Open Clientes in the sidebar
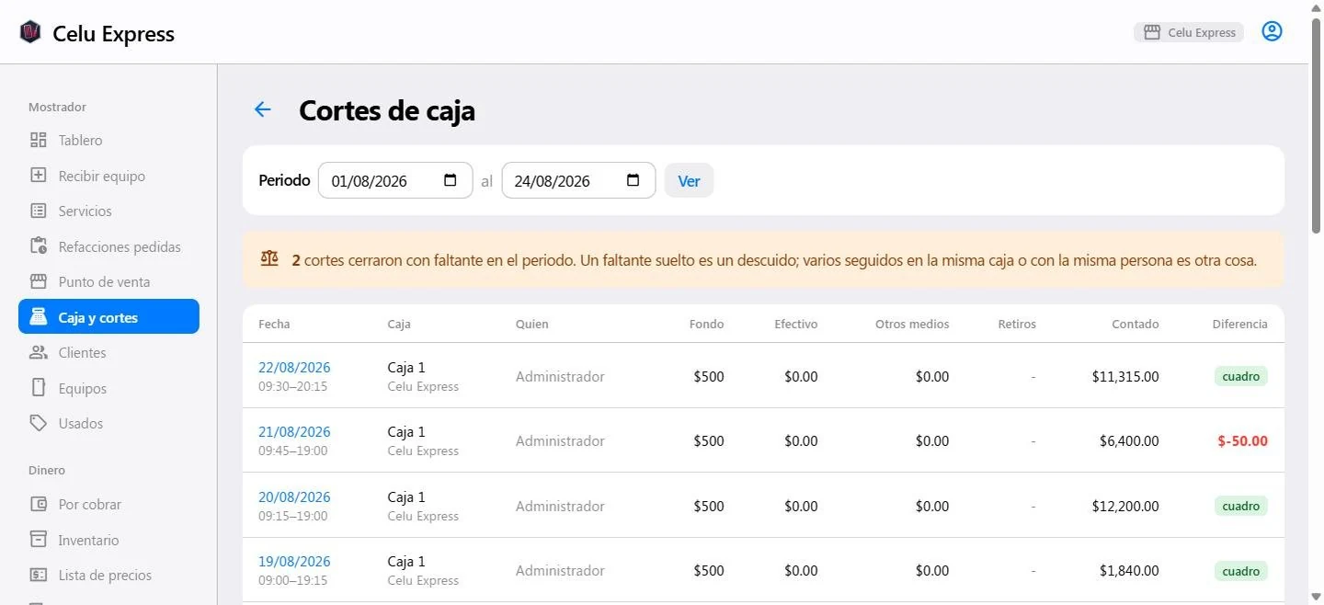This screenshot has width=1324, height=605. click(x=108, y=353)
